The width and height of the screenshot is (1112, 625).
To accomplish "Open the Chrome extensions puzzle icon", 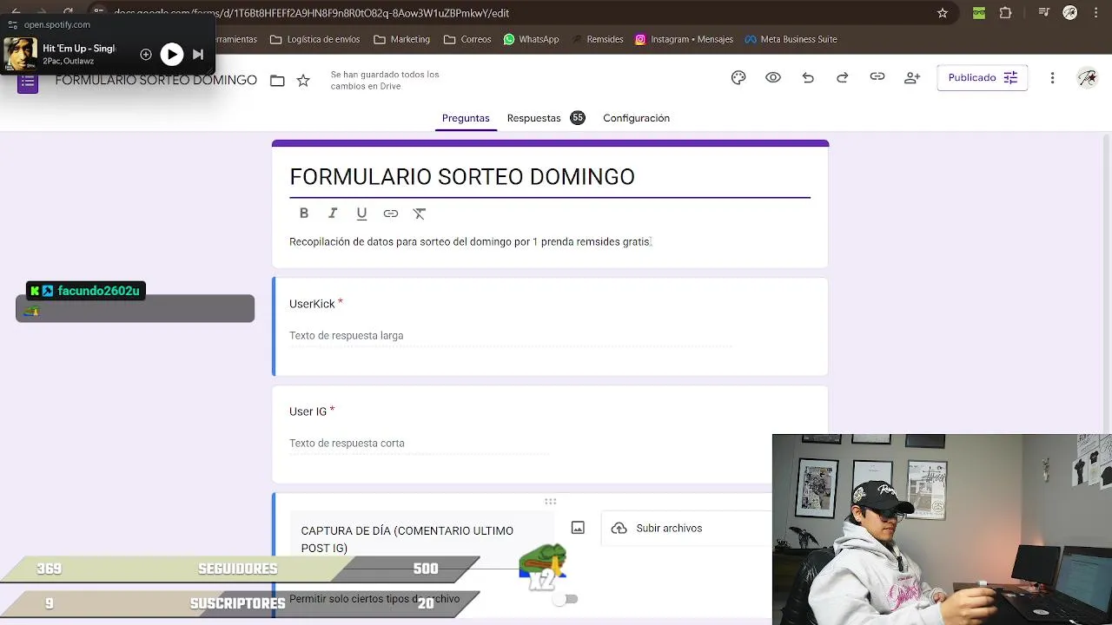I will (1006, 13).
